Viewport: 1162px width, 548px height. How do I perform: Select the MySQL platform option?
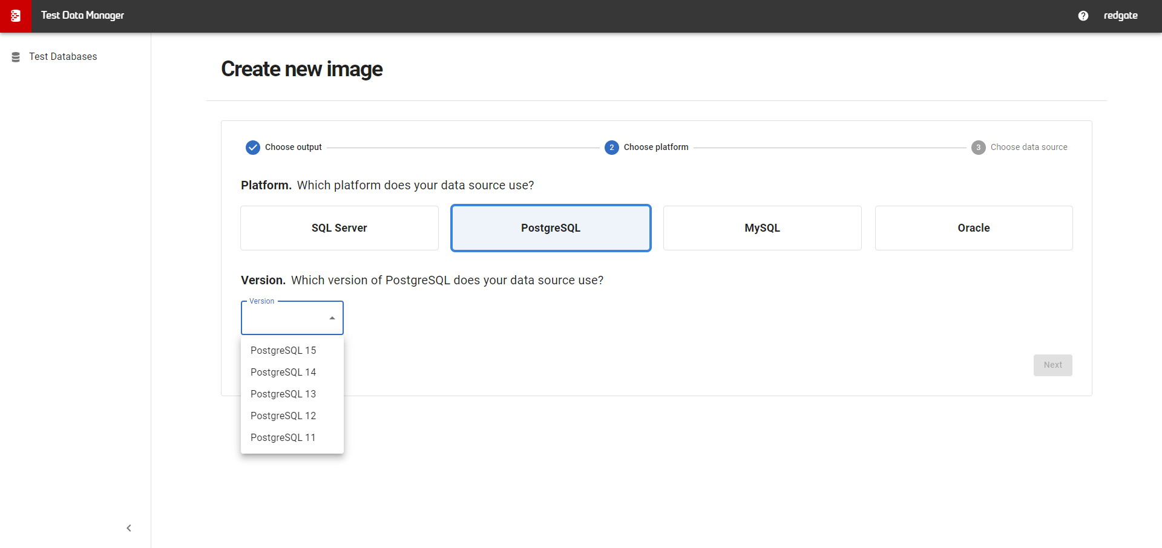point(762,228)
